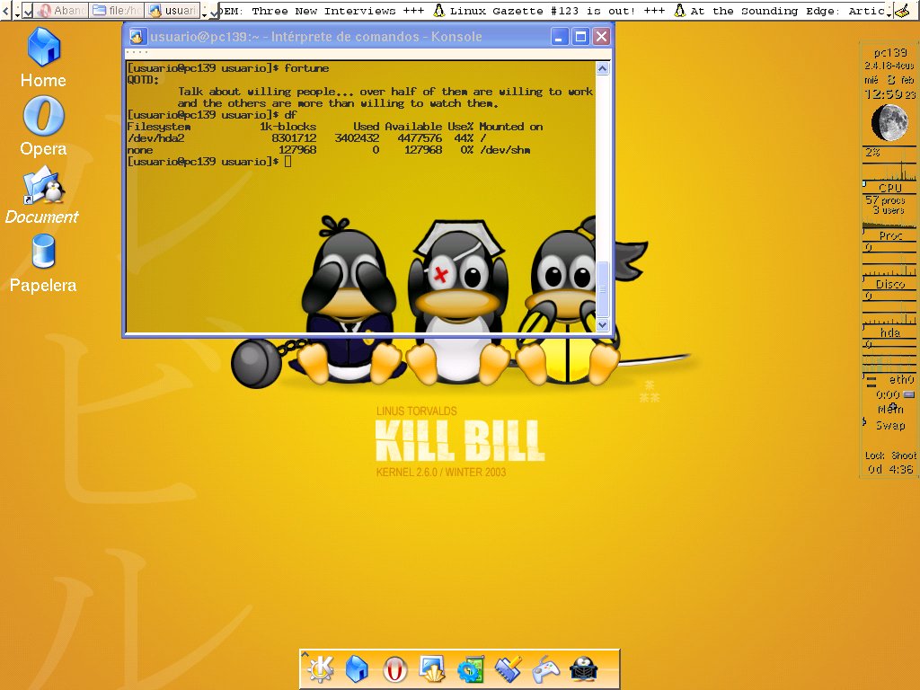
Task: Click the Konsole vertical scrollbar thumb
Action: coord(602,288)
